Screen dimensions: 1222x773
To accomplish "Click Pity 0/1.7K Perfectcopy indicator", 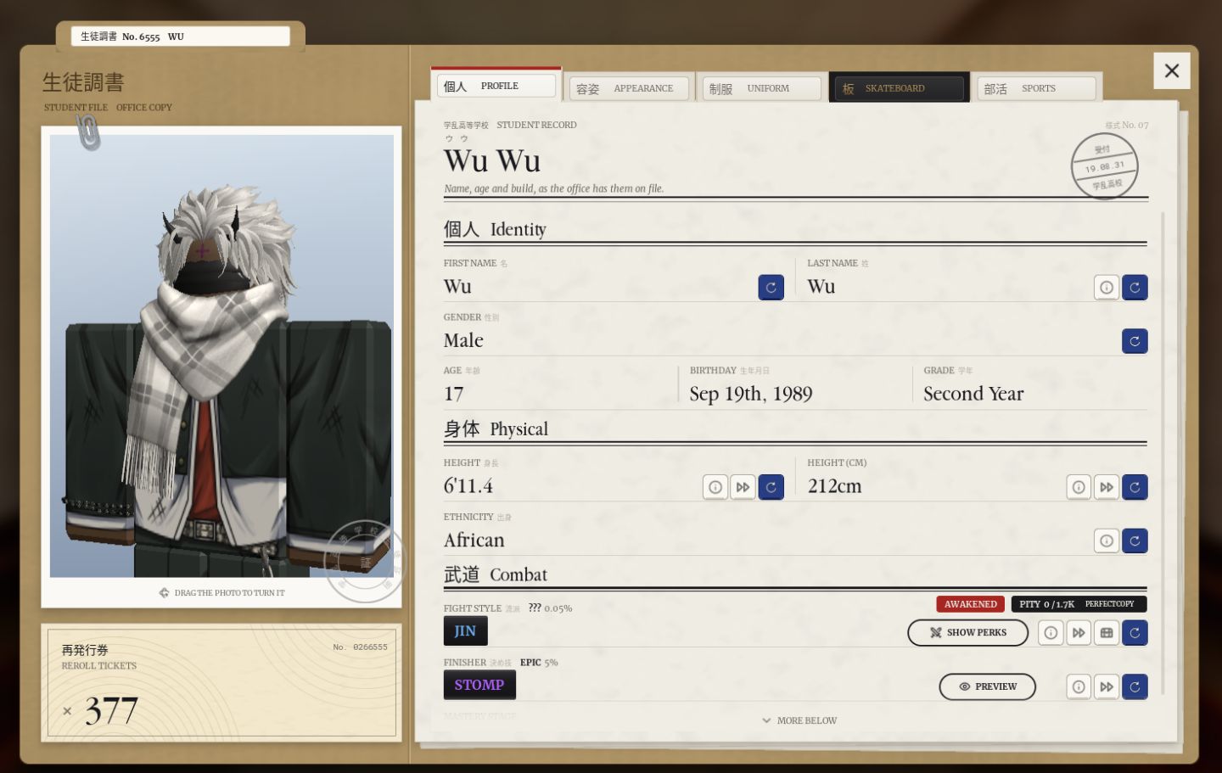I will 1079,604.
